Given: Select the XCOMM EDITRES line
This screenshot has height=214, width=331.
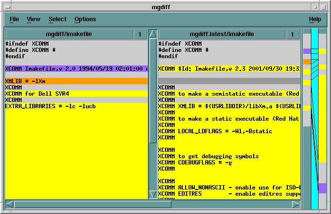Looking at the screenshot, I should pos(229,193).
